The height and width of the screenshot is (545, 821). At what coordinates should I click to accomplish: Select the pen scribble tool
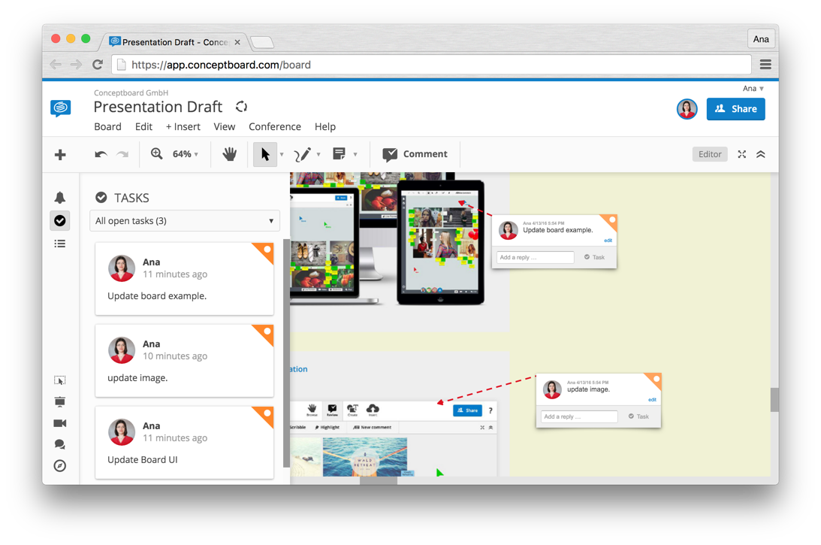point(302,154)
